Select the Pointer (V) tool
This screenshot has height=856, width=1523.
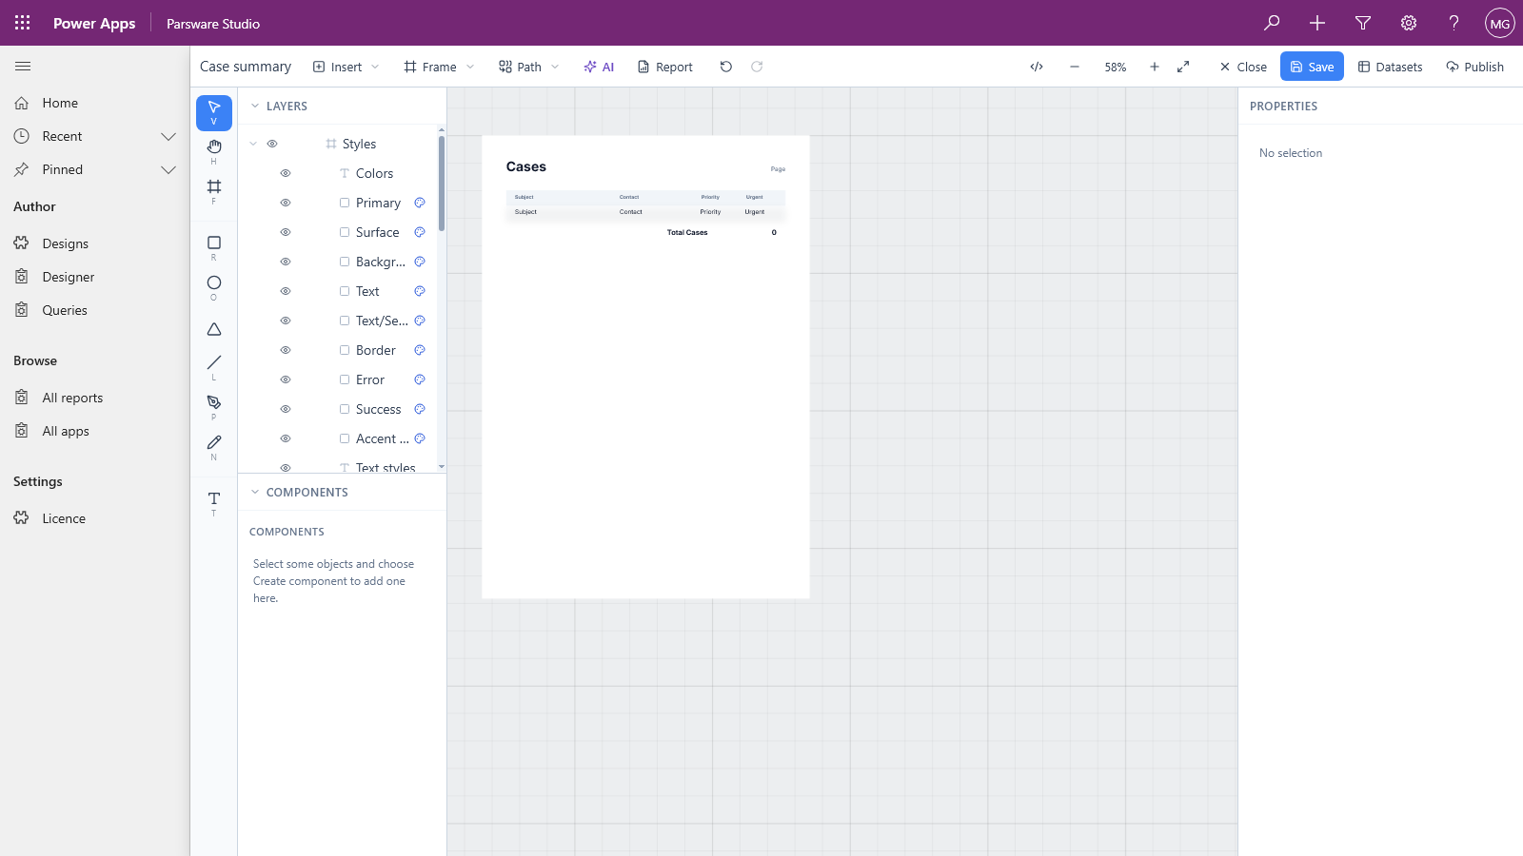click(214, 113)
